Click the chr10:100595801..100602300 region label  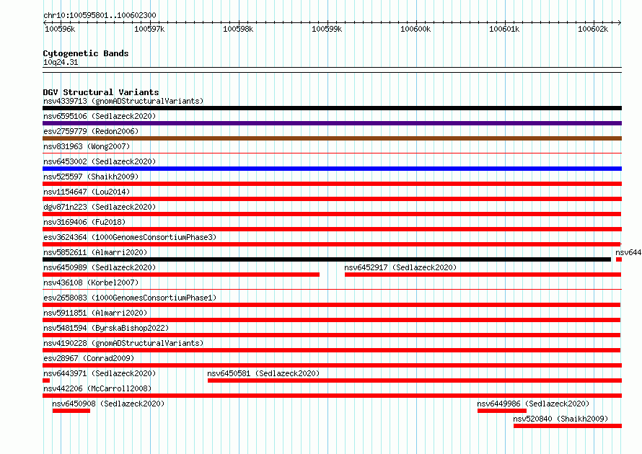pyautogui.click(x=100, y=15)
